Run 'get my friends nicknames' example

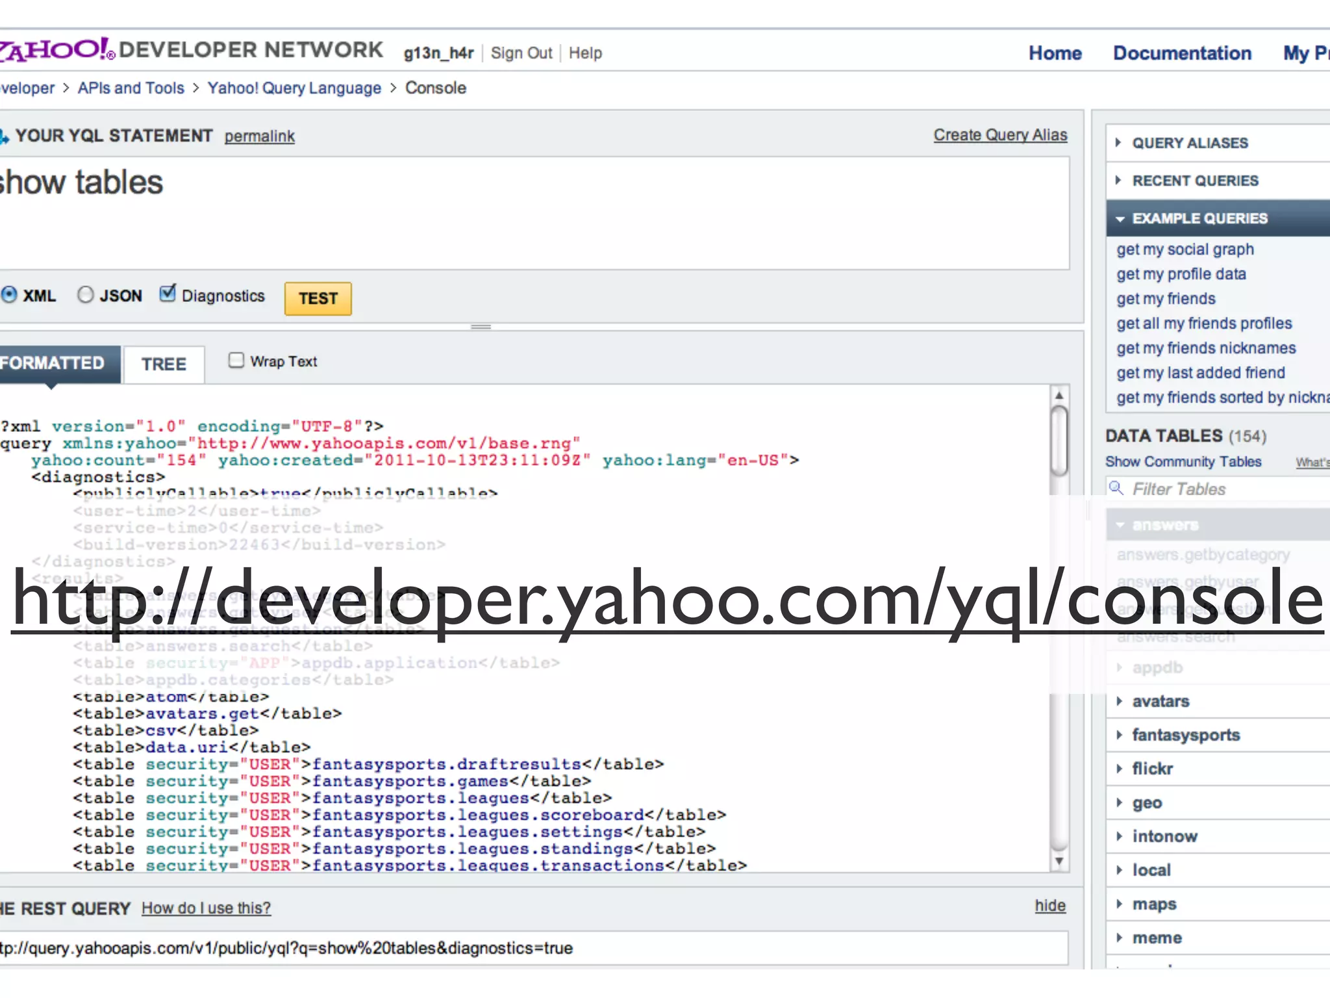tap(1207, 348)
